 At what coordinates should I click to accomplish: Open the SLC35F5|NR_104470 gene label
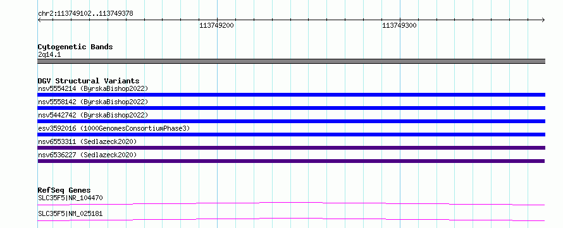pyautogui.click(x=71, y=198)
